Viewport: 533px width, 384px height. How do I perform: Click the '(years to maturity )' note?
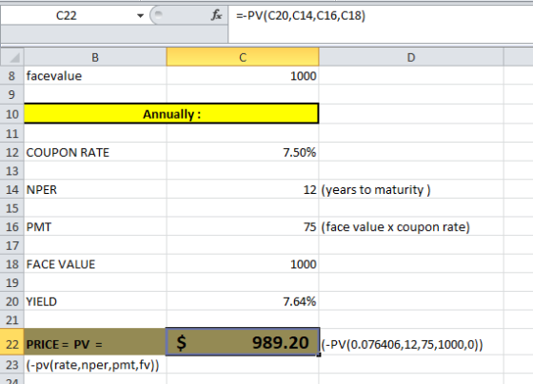pyautogui.click(x=376, y=189)
